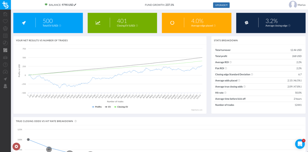The image size is (308, 152).
Task: Click help icon next to Average odds placed
Action: coord(239,80)
